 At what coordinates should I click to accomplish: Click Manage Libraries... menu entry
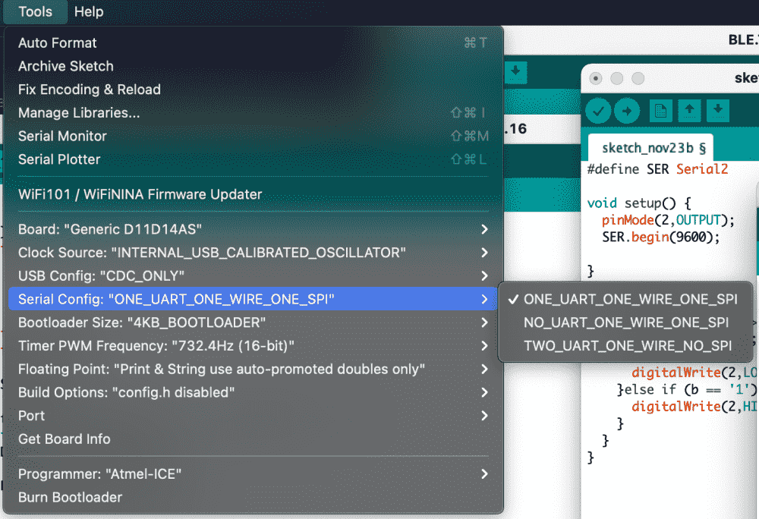point(79,112)
